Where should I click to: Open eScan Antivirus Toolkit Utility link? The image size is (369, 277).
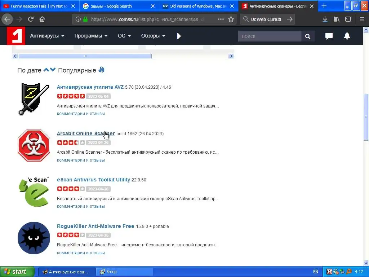93,180
